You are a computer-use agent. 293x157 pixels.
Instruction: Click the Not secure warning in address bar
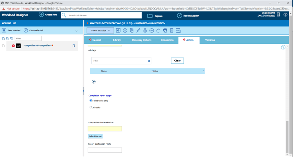coord(11,9)
